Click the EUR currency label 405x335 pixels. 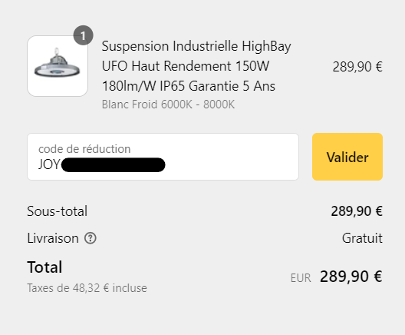[x=301, y=278]
